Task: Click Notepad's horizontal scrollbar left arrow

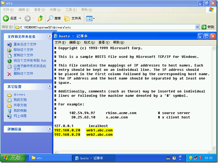Action: click(x=56, y=152)
